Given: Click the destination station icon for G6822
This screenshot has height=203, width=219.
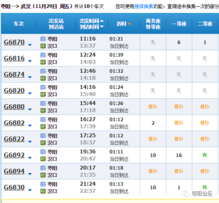Looking at the screenshot, I should (x=43, y=143).
